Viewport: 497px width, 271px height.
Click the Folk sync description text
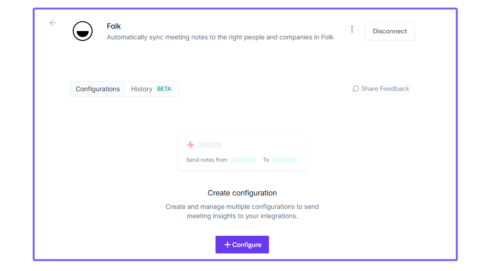[x=220, y=37]
